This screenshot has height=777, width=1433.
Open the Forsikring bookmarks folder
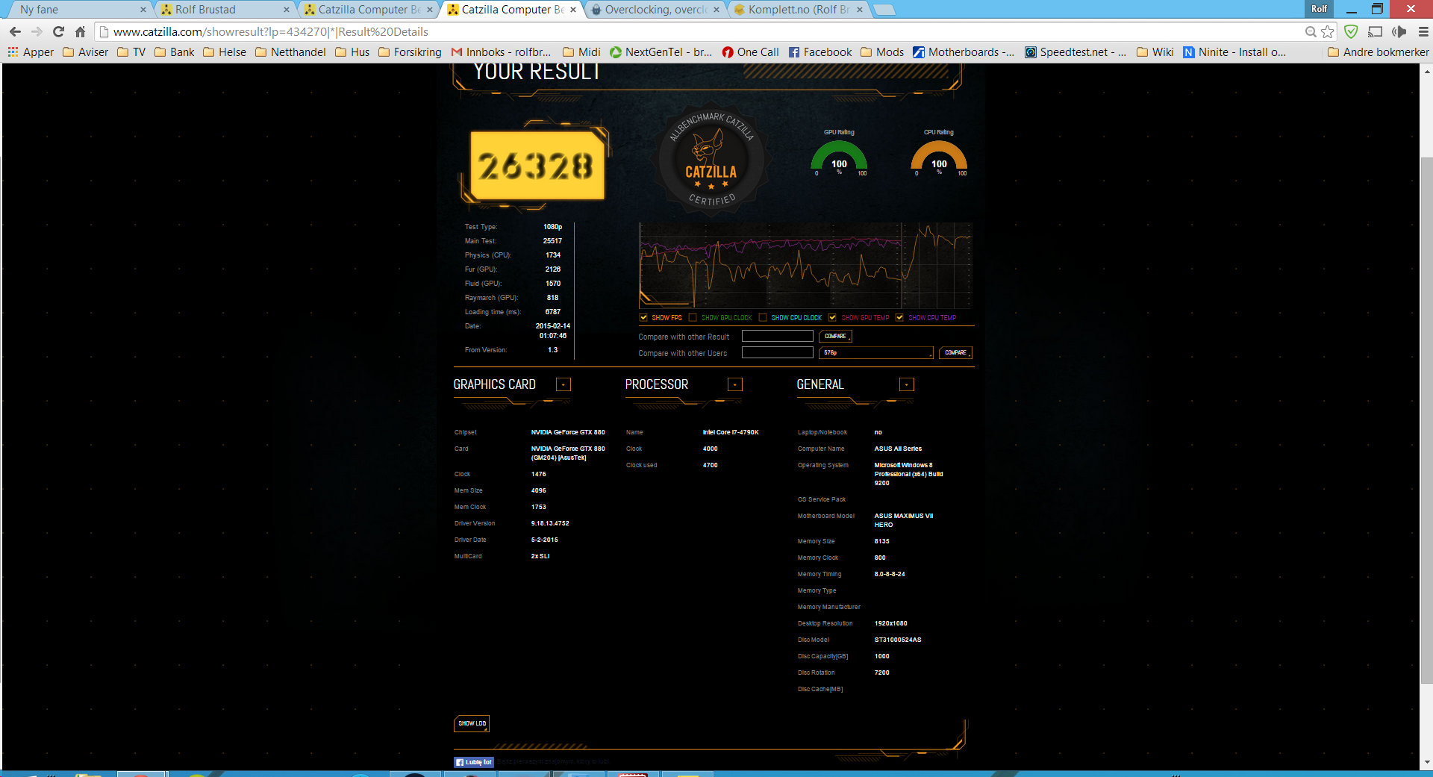point(410,52)
